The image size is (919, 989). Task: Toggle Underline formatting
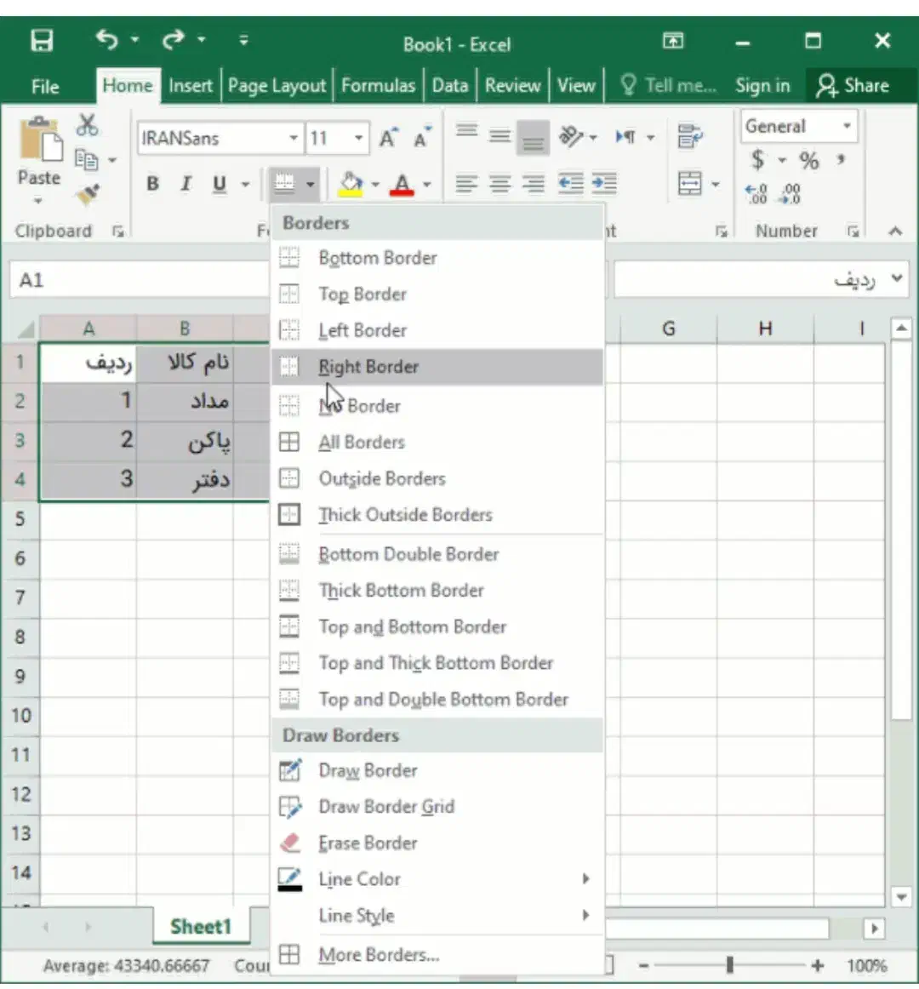(220, 184)
